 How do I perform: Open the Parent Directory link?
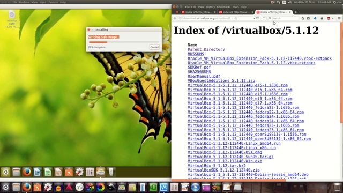tap(206, 49)
